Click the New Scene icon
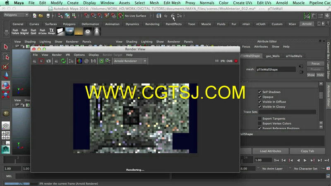Image resolution: width=331 pixels, height=186 pixels. 35,16
